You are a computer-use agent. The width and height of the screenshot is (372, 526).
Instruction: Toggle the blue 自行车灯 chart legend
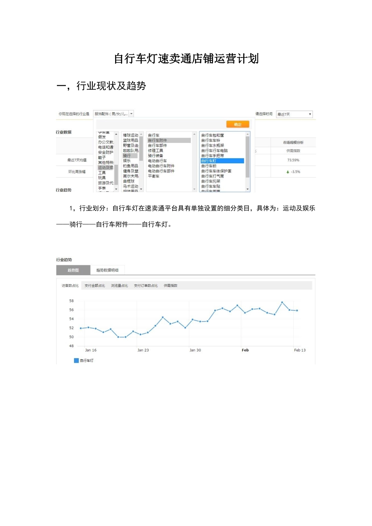pos(84,360)
